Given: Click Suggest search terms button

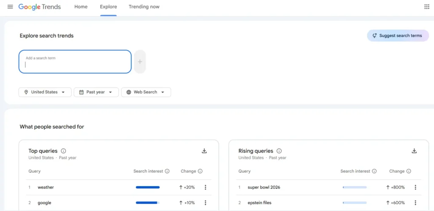Looking at the screenshot, I should [398, 36].
